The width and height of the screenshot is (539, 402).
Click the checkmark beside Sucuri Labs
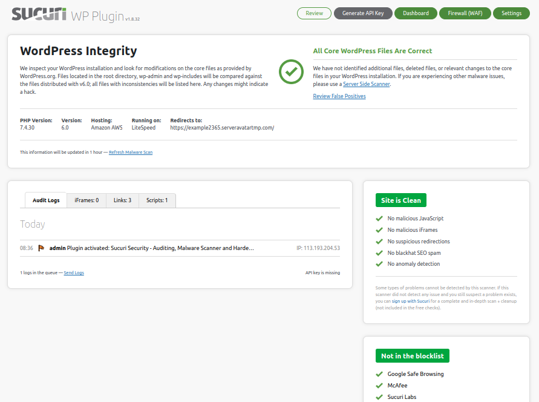click(x=379, y=397)
